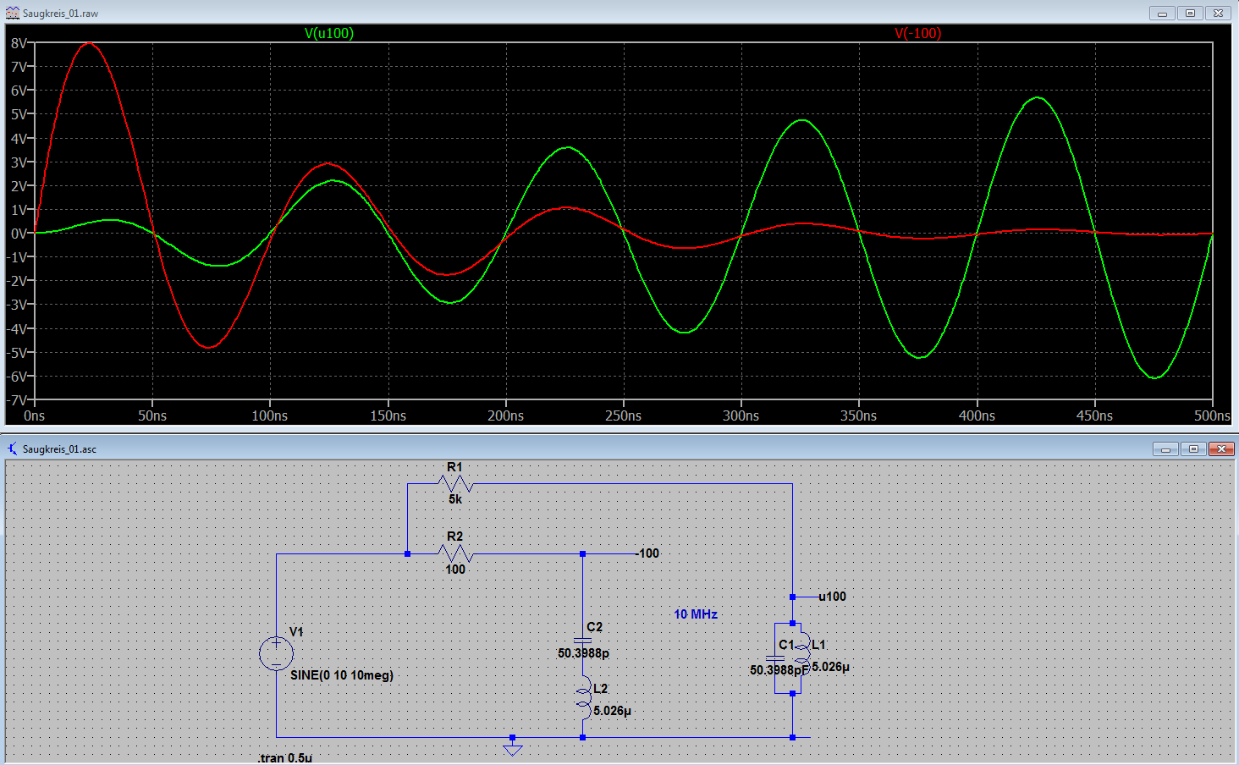The width and height of the screenshot is (1239, 765).
Task: Click the SINE(0 10 10meg) source value text
Action: [x=342, y=675]
